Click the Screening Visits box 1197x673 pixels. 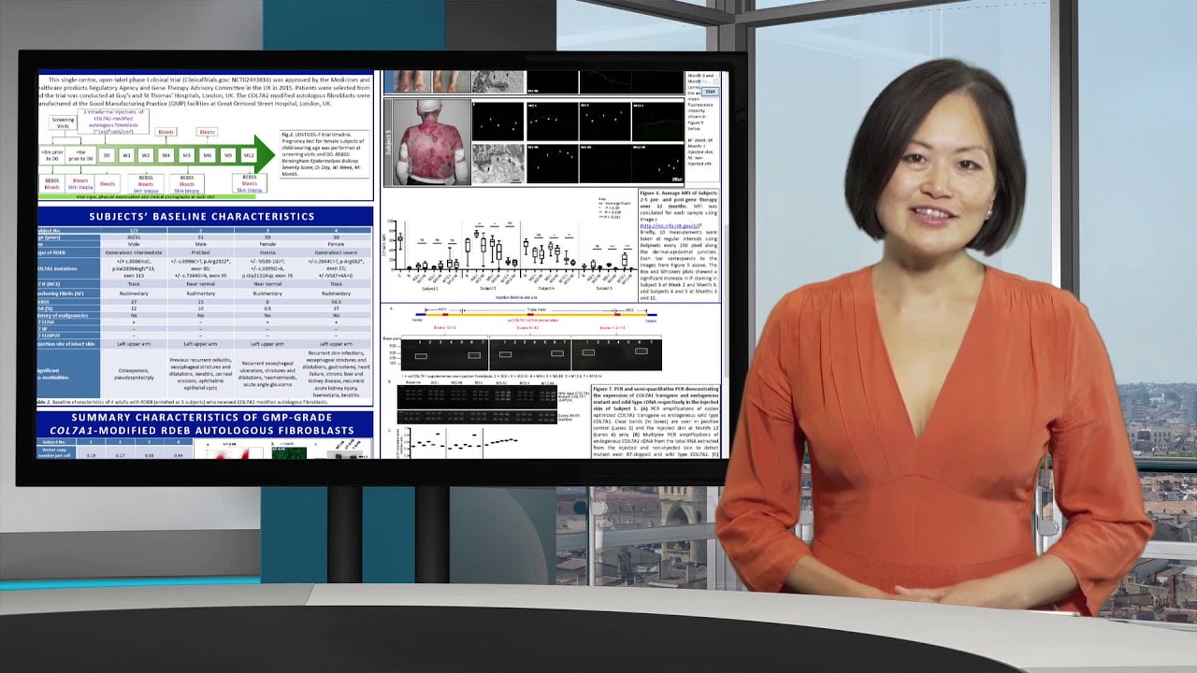(63, 122)
